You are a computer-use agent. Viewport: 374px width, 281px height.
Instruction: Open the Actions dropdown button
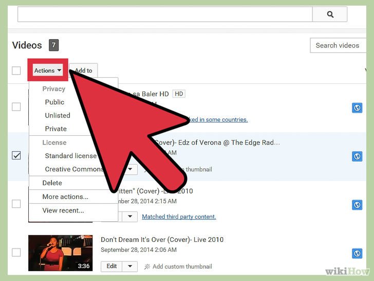tap(48, 70)
